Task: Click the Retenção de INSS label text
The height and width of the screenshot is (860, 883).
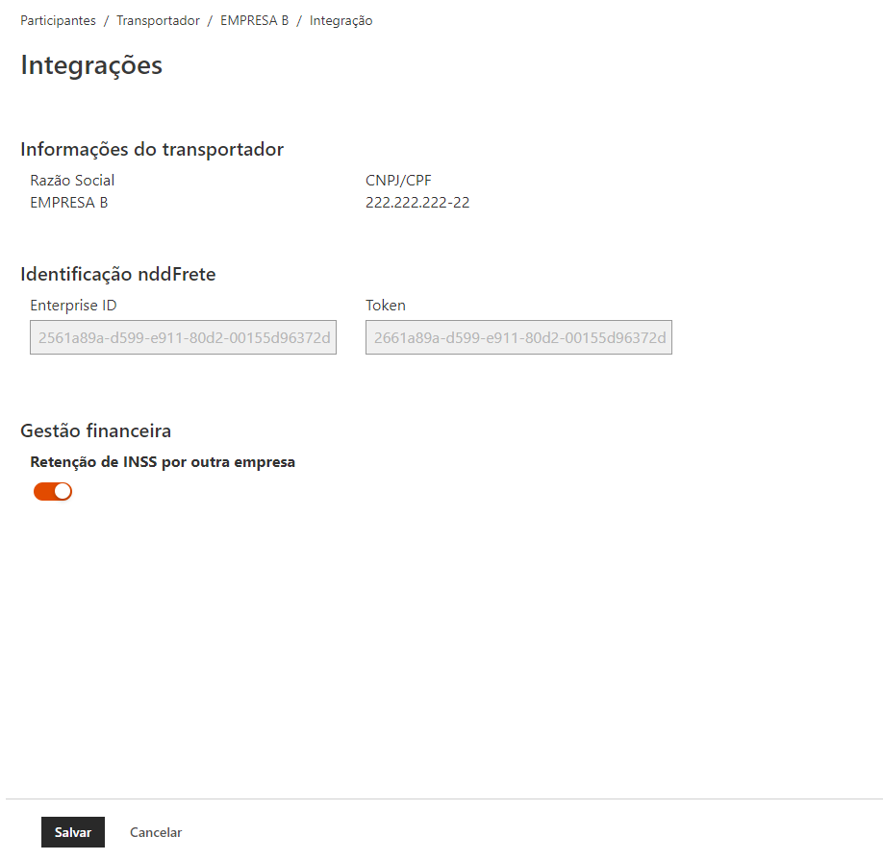Action: click(x=163, y=461)
